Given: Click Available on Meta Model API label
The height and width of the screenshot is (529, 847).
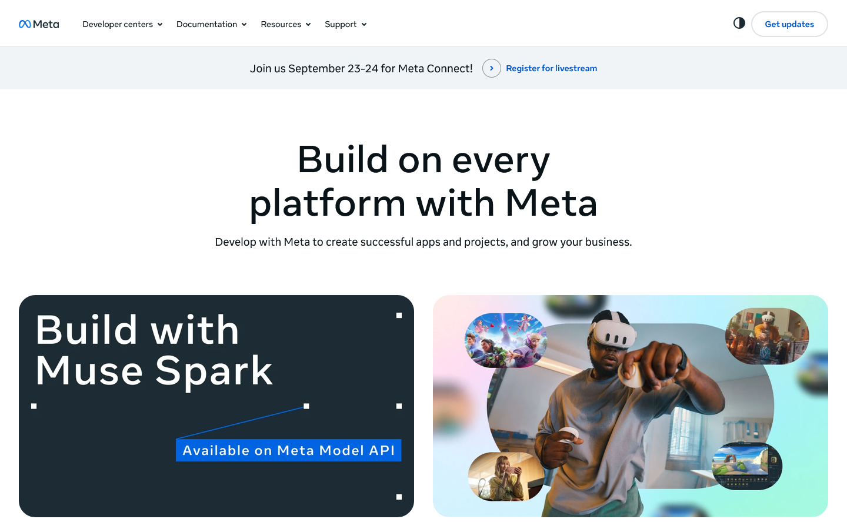Looking at the screenshot, I should point(289,450).
